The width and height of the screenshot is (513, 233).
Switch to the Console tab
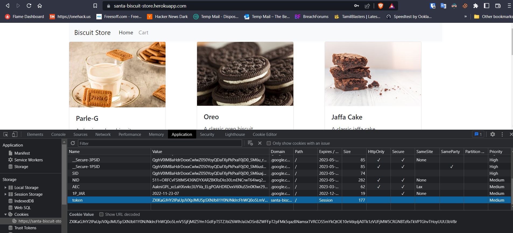58,134
